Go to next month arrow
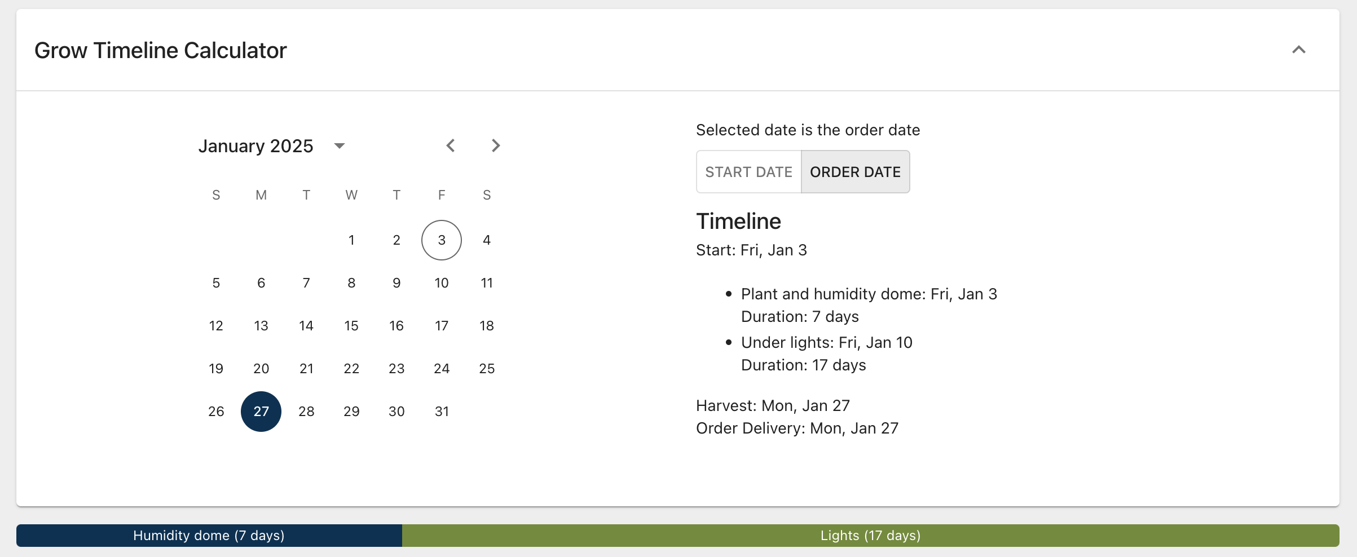Image resolution: width=1357 pixels, height=557 pixels. pos(495,146)
